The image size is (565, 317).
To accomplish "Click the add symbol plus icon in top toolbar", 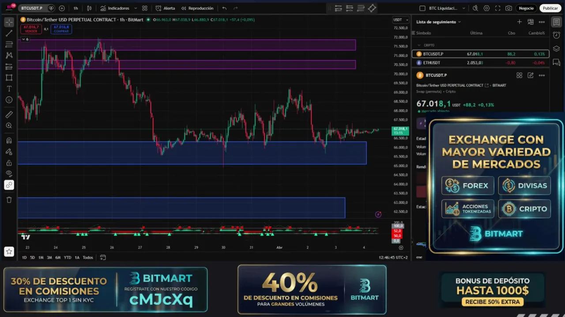I will (62, 8).
